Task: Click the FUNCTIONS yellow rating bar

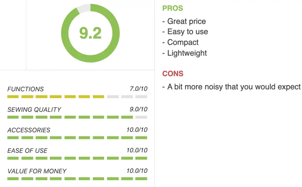Action: pos(77,97)
